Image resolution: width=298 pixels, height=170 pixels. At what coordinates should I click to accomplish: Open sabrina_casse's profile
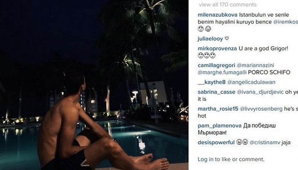217,92
